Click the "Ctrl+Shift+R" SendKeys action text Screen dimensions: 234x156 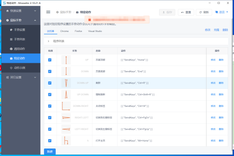tap(138, 94)
